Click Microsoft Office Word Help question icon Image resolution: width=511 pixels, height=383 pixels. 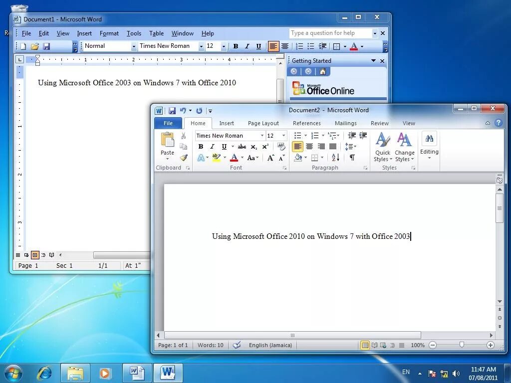pyautogui.click(x=499, y=123)
